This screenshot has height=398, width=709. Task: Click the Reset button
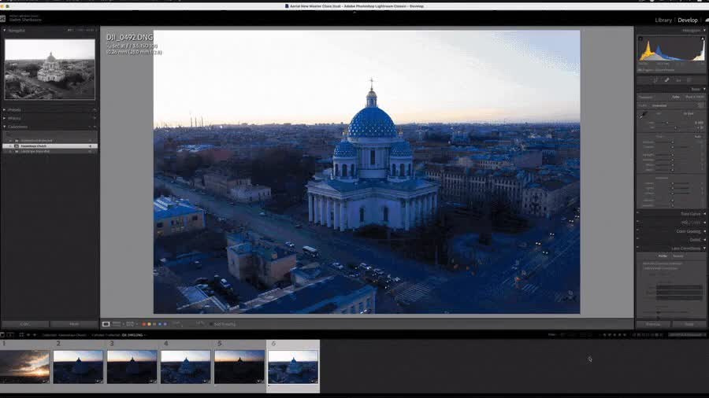689,324
